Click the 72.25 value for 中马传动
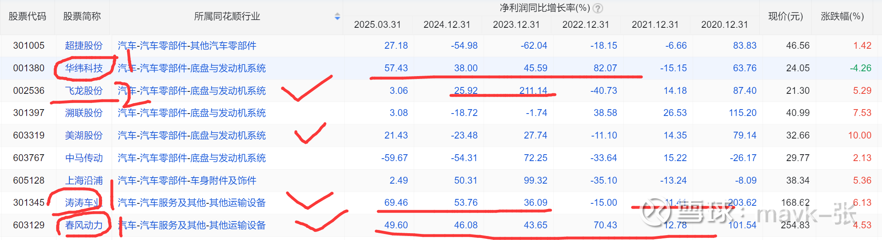Image resolution: width=882 pixels, height=240 pixels. [x=536, y=158]
